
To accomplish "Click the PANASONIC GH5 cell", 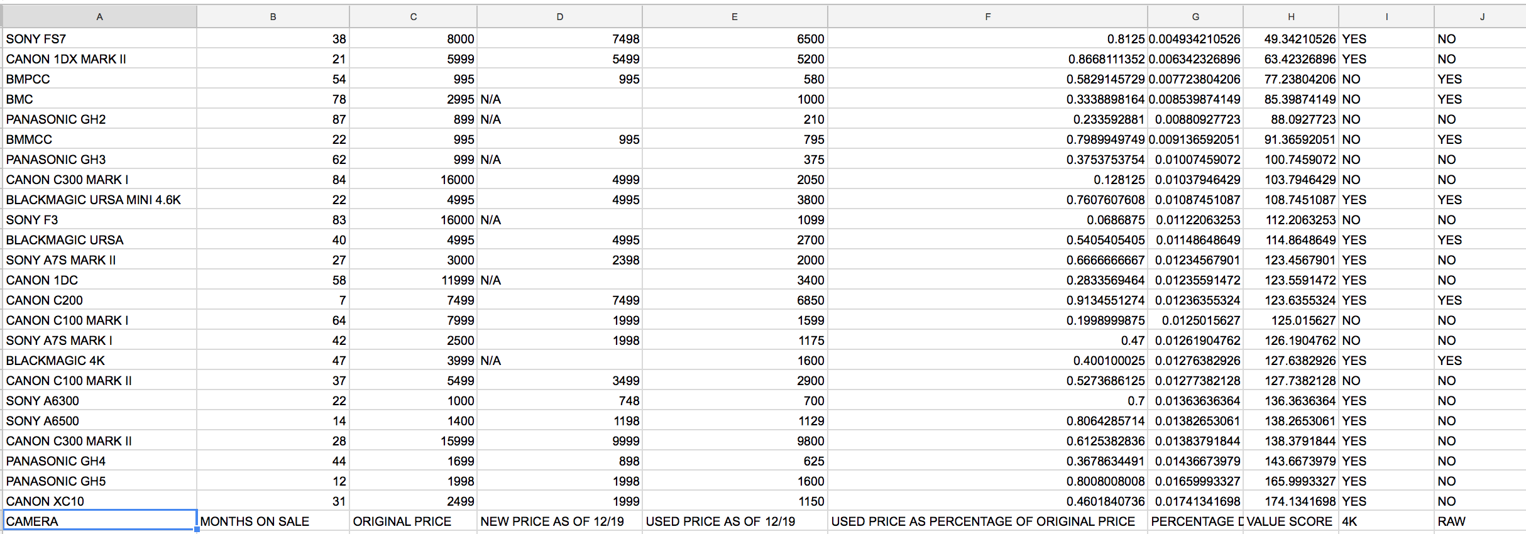I will pyautogui.click(x=99, y=481).
